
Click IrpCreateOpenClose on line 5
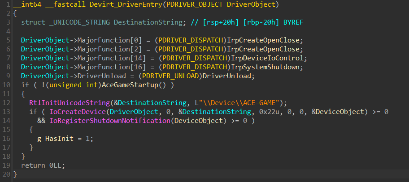click(263, 40)
